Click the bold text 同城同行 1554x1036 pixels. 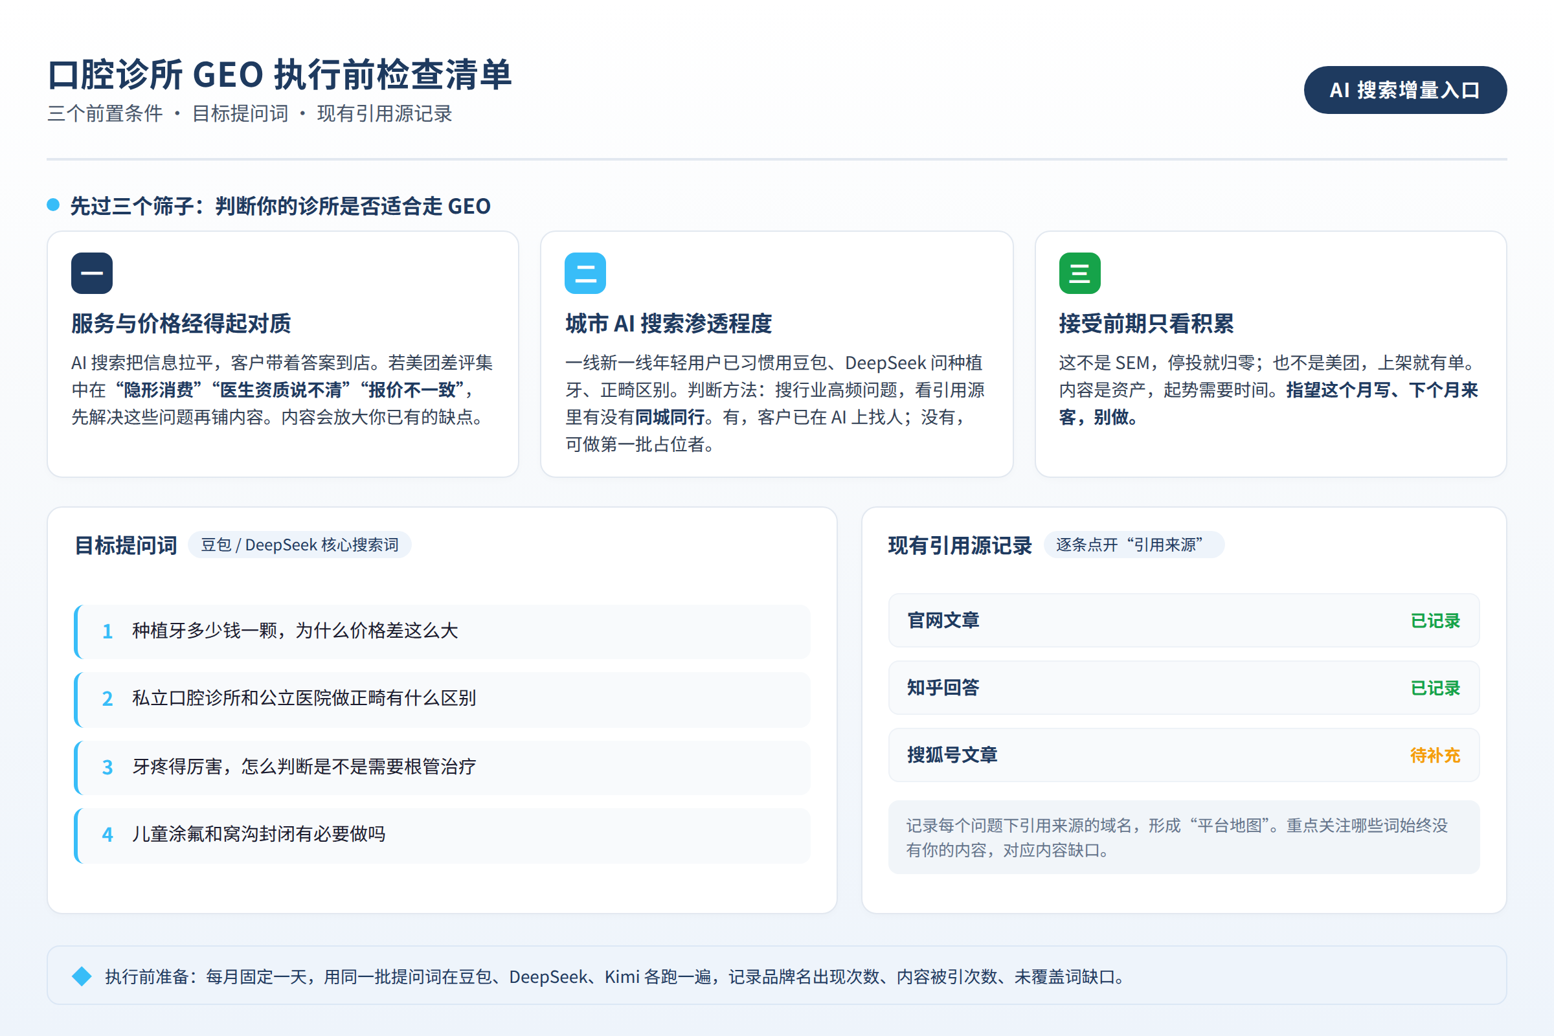[x=670, y=418]
